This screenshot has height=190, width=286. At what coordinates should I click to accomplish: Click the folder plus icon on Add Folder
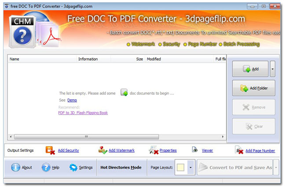click(244, 88)
